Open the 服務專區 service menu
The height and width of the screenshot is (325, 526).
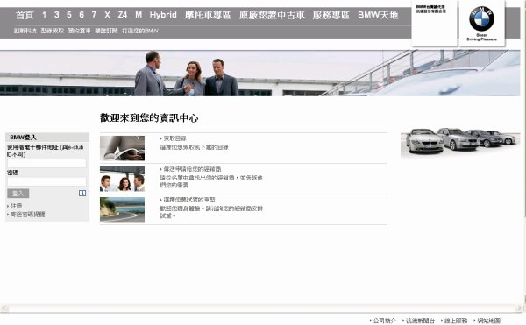tap(331, 15)
